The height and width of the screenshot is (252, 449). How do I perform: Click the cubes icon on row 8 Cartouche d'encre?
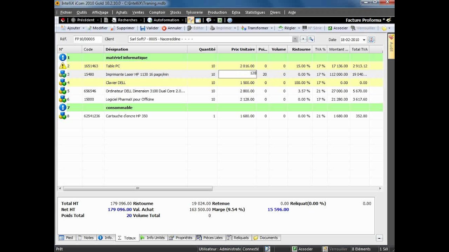pos(62,116)
